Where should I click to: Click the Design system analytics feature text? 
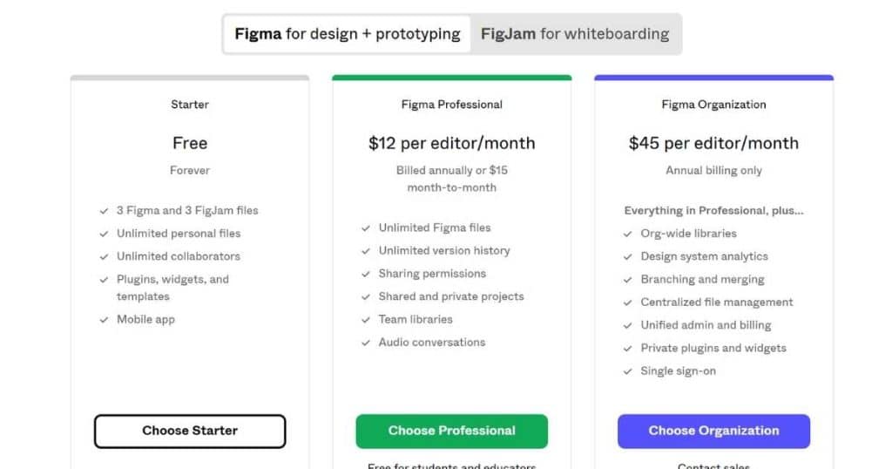704,256
